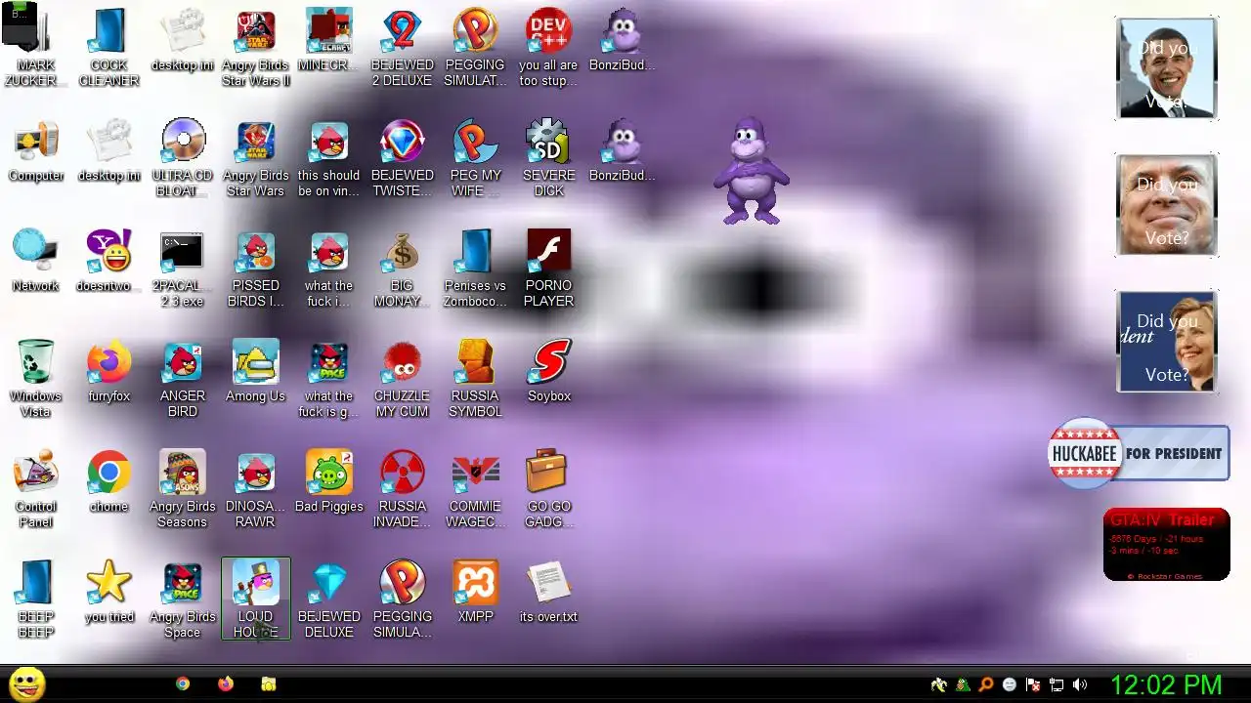Open the Windows Vista recycle bin icon
Viewport: 1251px width, 703px height.
(x=36, y=380)
